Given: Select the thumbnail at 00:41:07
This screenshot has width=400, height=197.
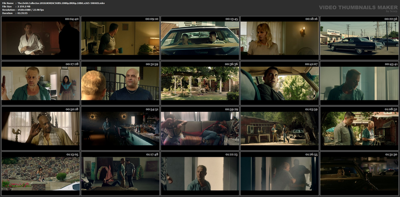Looking at the screenshot, I should coord(280,83).
